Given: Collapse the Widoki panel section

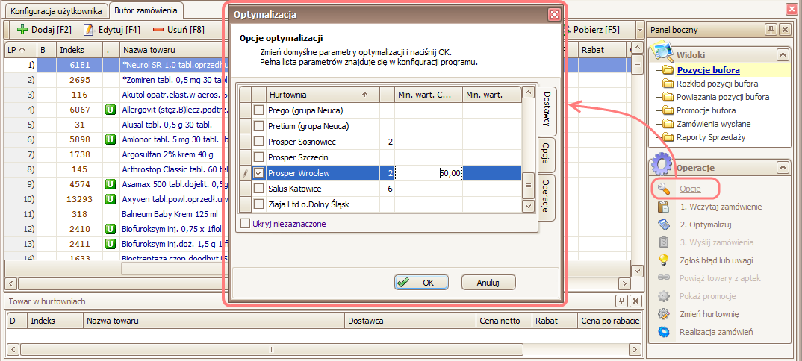Looking at the screenshot, I should click(783, 54).
